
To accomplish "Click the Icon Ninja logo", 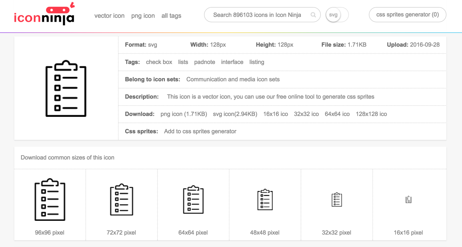I will tap(44, 15).
